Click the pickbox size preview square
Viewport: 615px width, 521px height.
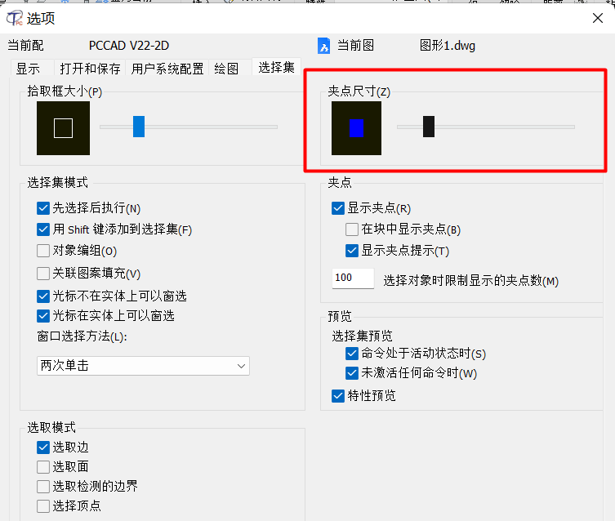tap(63, 128)
